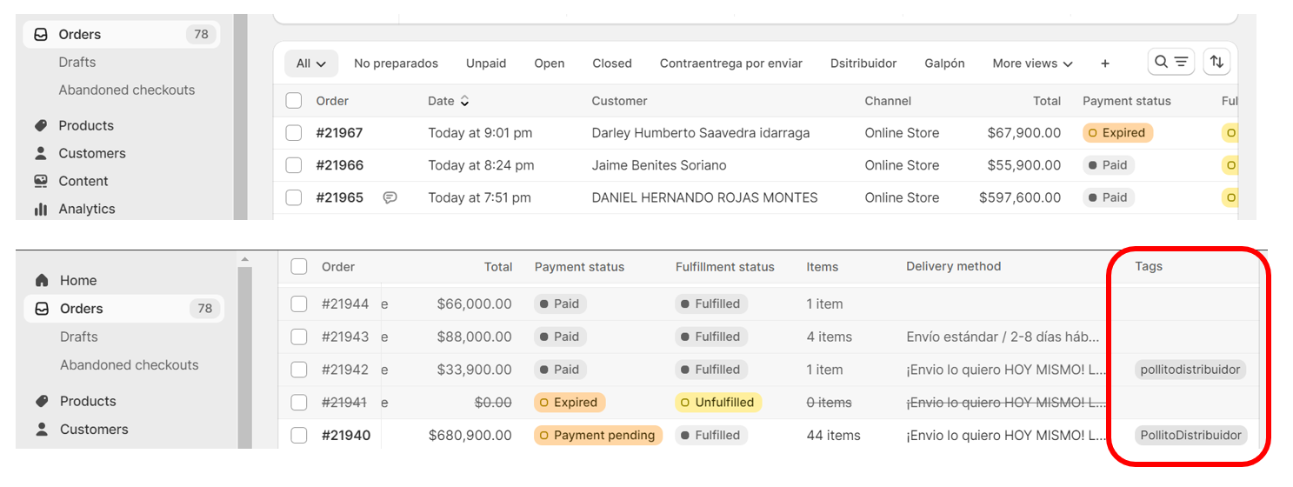
Task: Click the Products tag icon in top sidebar
Action: point(41,125)
